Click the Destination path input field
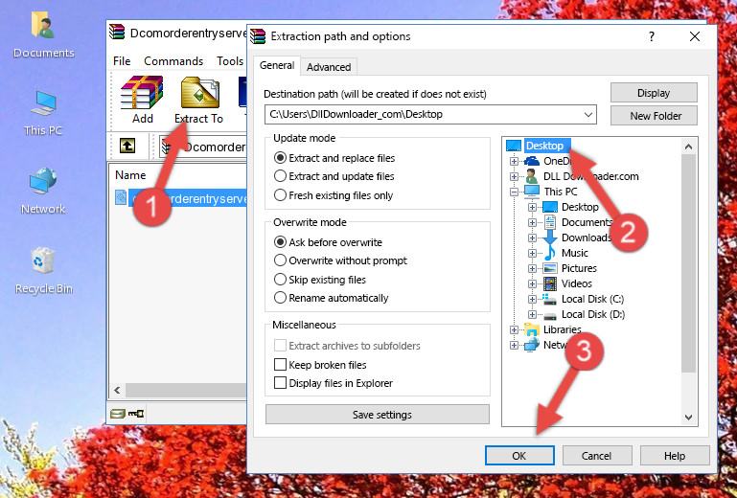 430,115
